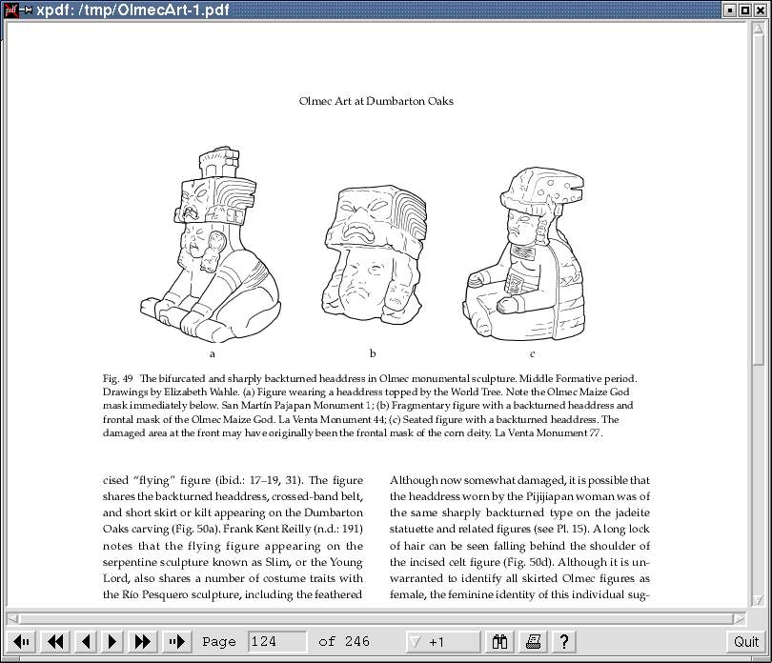Jump back ten pages with double-left arrow
The image size is (772, 663).
coord(55,641)
